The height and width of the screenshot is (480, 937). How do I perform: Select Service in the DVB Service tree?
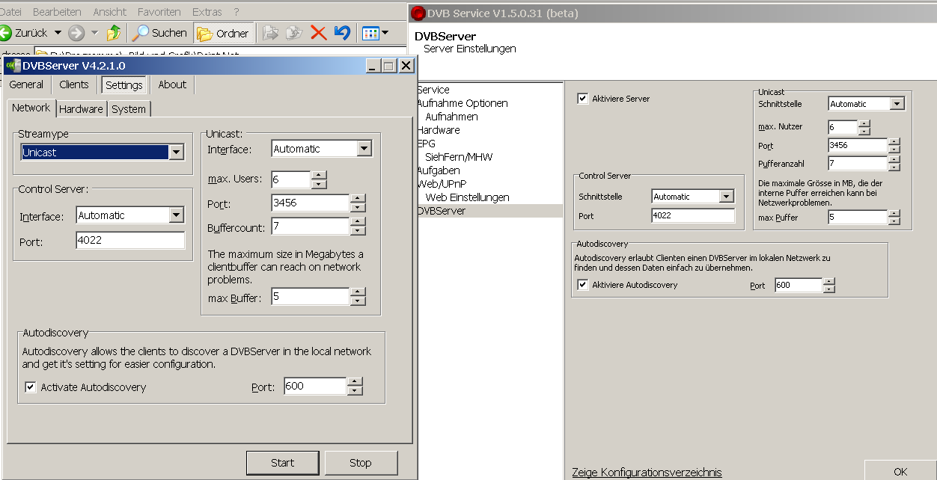433,90
